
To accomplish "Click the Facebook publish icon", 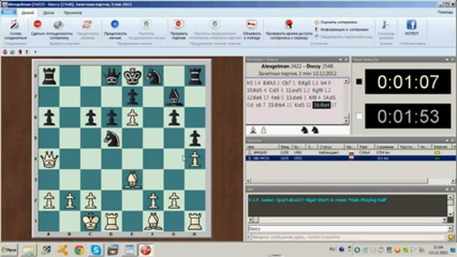I will [x=411, y=25].
